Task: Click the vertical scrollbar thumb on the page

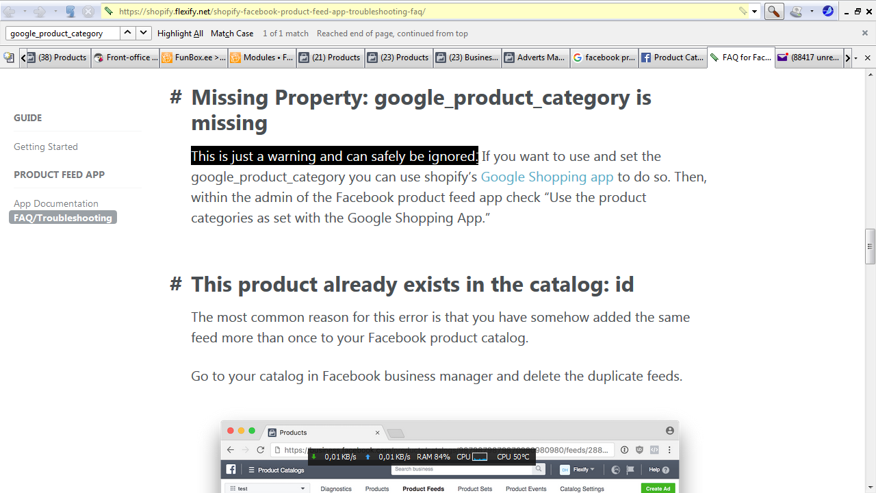Action: point(870,246)
